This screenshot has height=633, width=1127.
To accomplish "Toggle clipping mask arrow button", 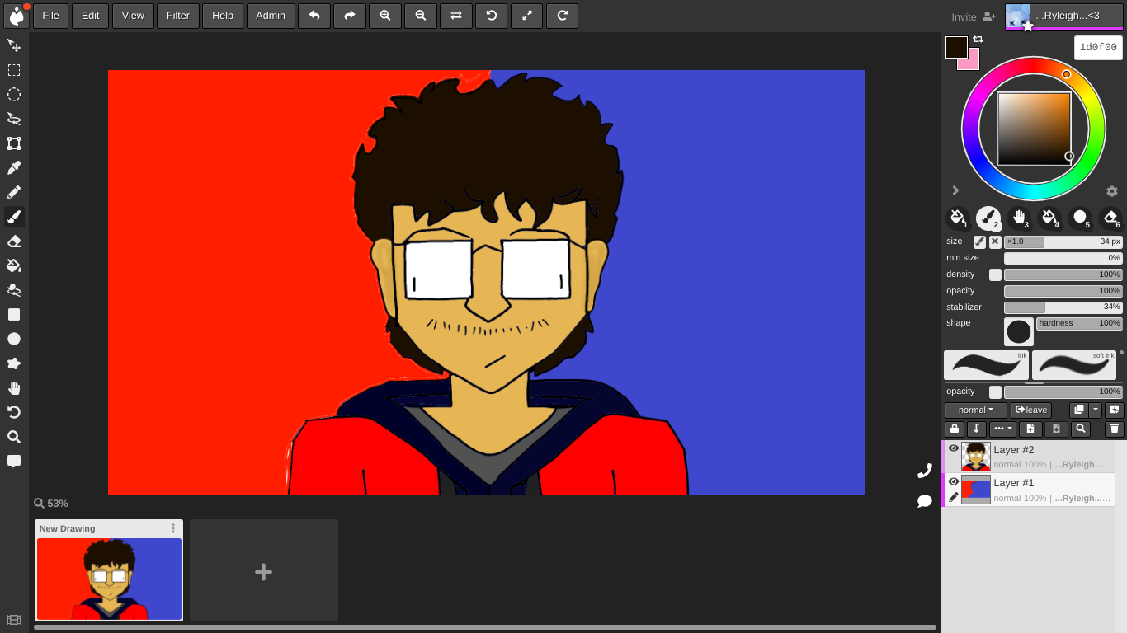I will tap(977, 429).
